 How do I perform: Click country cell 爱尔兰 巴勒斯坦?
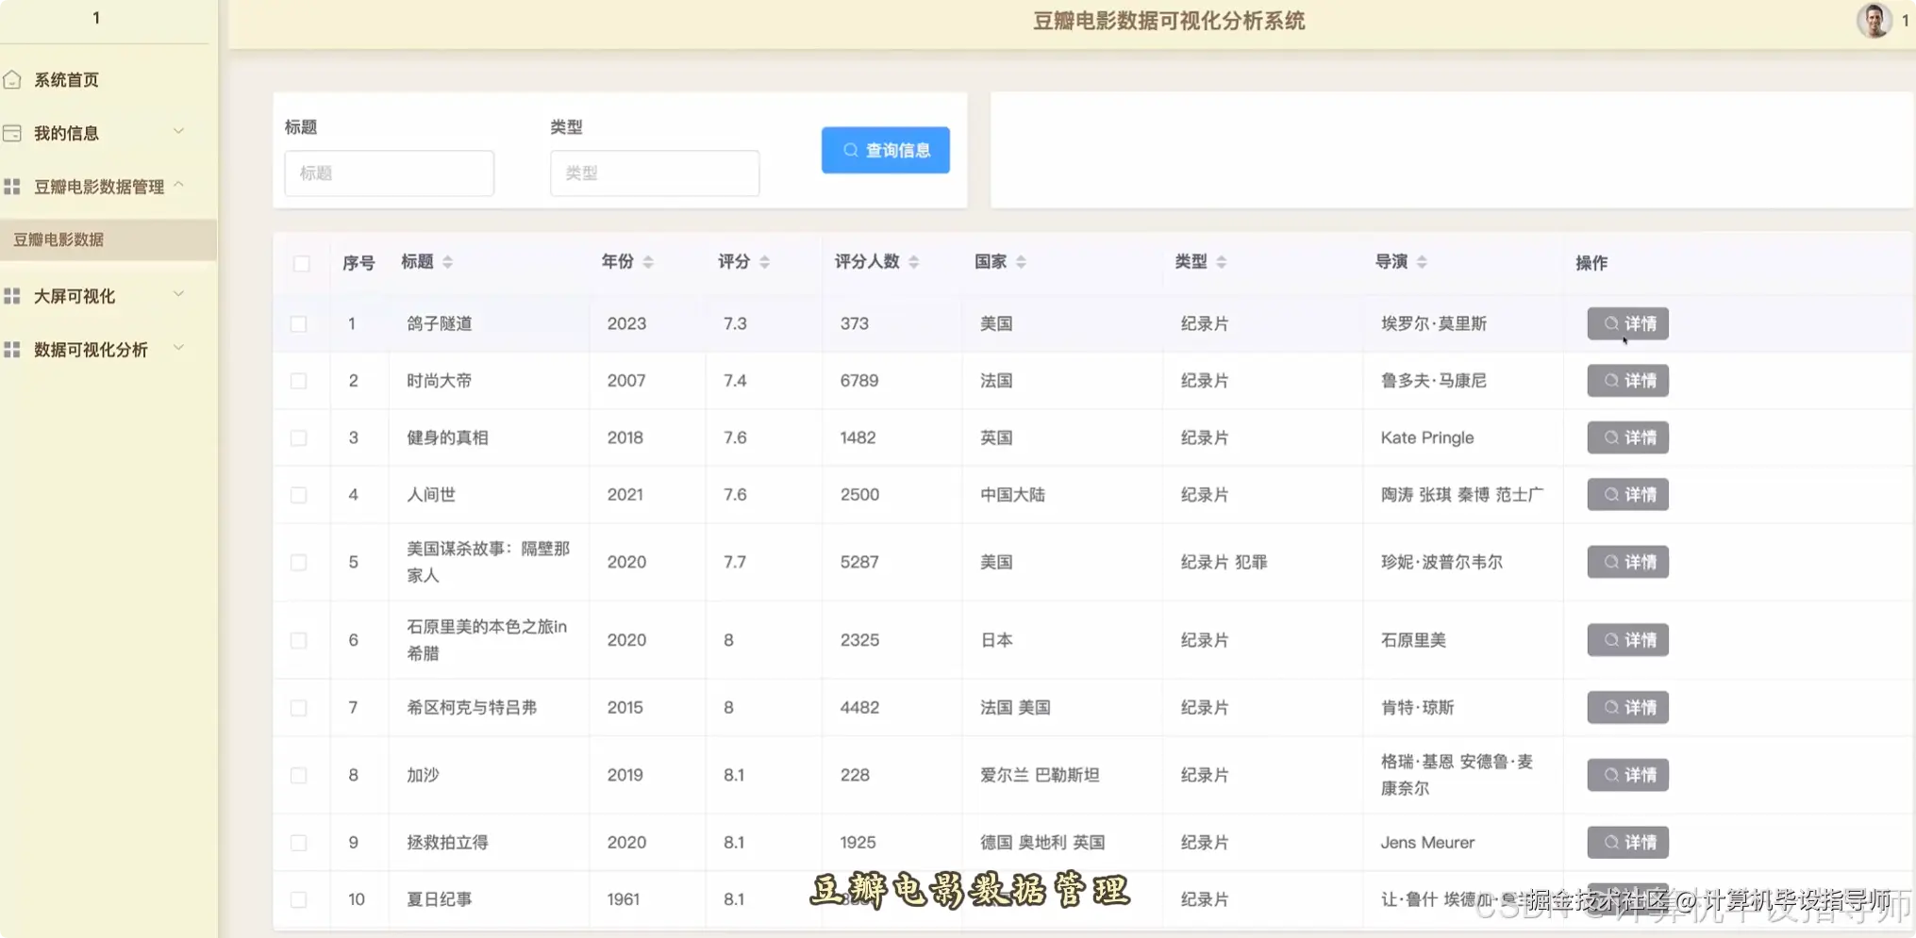pyautogui.click(x=1040, y=775)
